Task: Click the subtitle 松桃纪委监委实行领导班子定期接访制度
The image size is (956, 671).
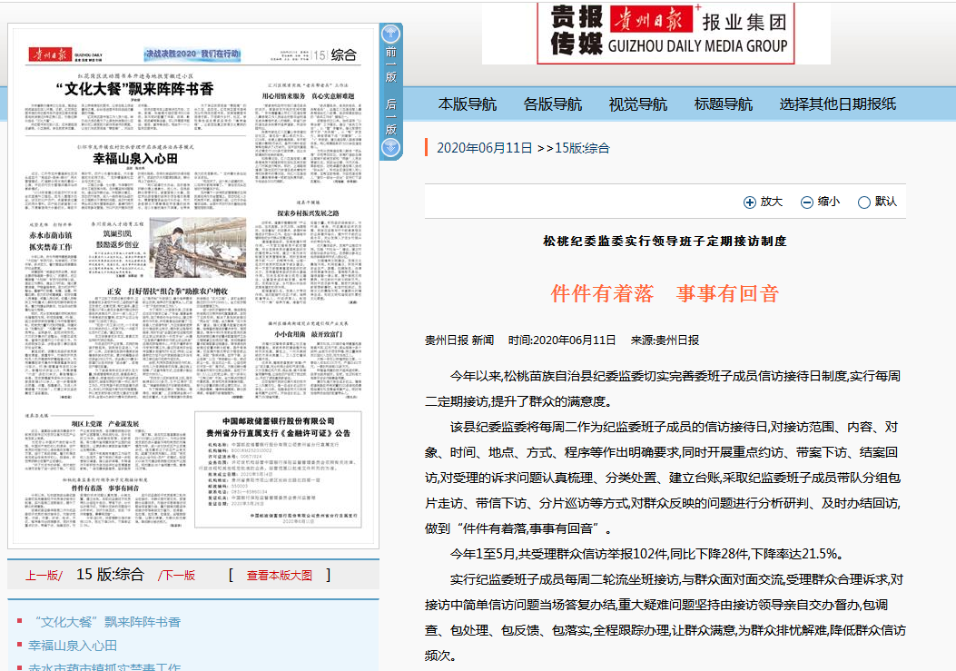Action: tap(665, 242)
